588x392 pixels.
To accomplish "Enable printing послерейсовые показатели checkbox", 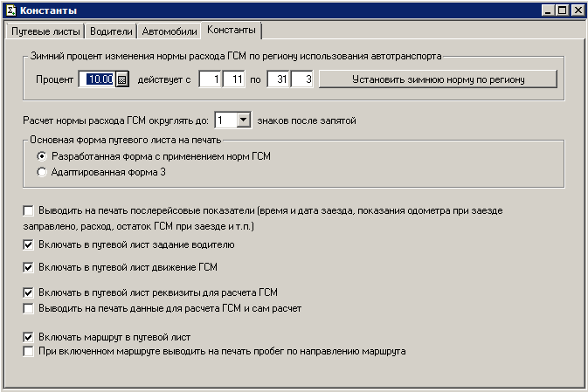I will pos(29,211).
